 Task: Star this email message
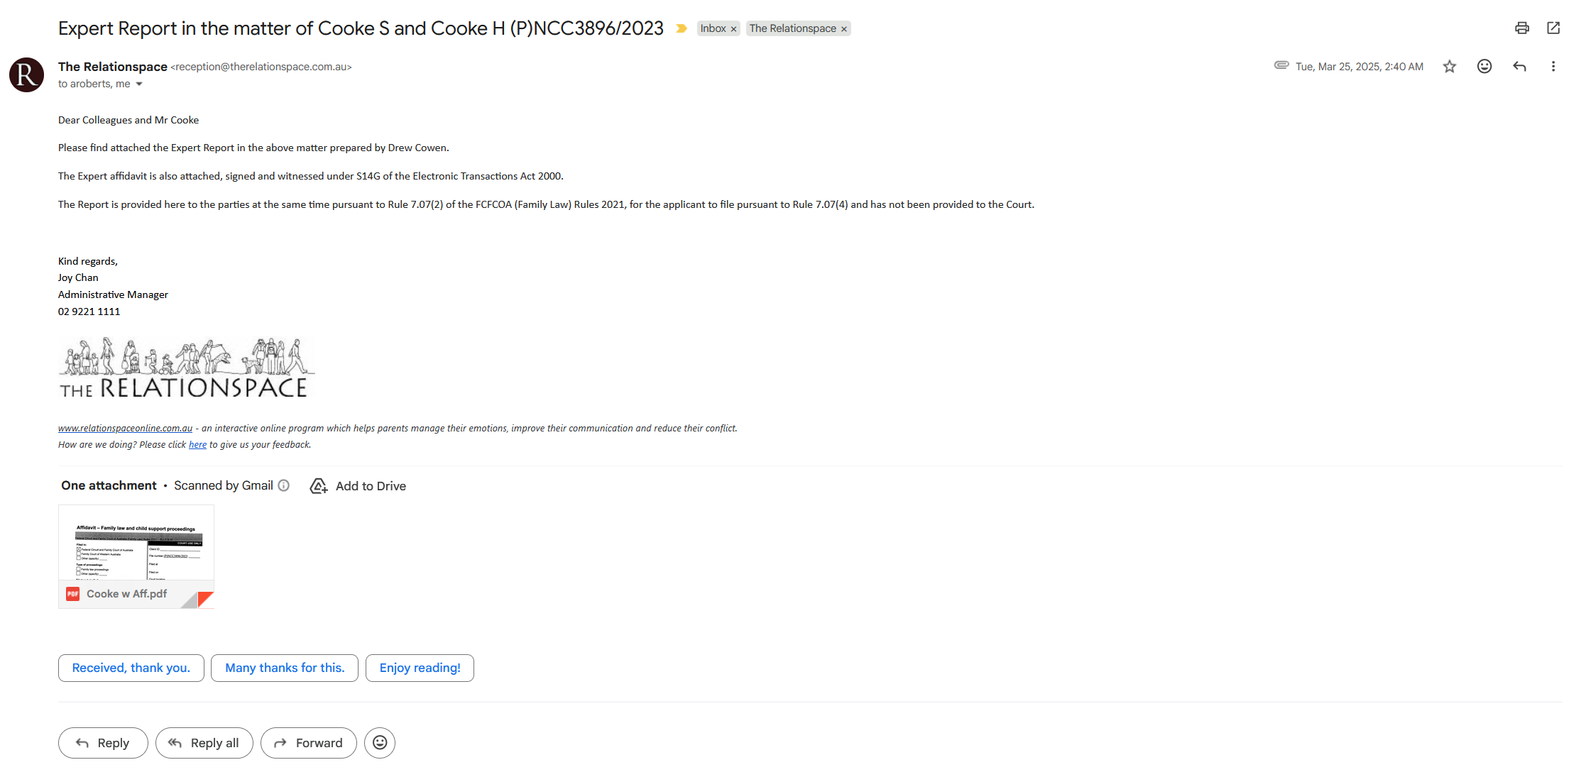(1450, 67)
